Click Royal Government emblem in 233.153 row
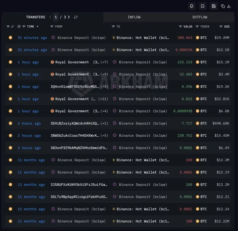Screen dimensions: 238x231 pyautogui.click(x=52, y=62)
